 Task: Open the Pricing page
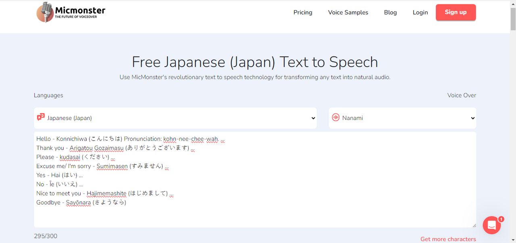(303, 13)
